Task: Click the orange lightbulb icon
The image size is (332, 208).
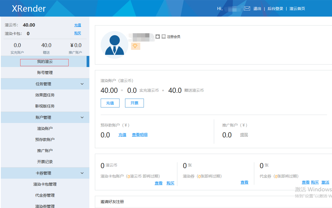Action: pyautogui.click(x=135, y=46)
